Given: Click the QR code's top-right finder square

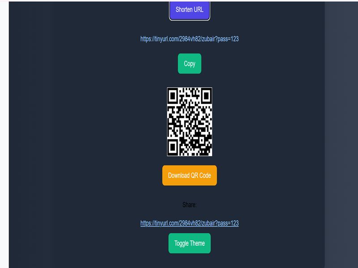Looking at the screenshot, I should tap(206, 96).
